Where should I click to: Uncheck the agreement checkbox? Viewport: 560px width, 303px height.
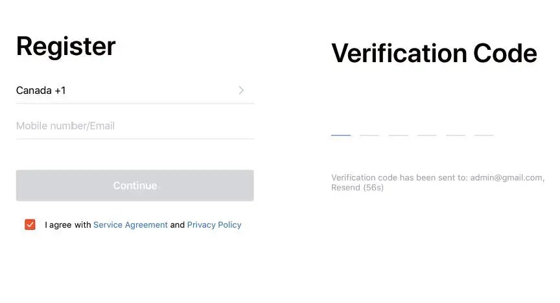point(30,225)
